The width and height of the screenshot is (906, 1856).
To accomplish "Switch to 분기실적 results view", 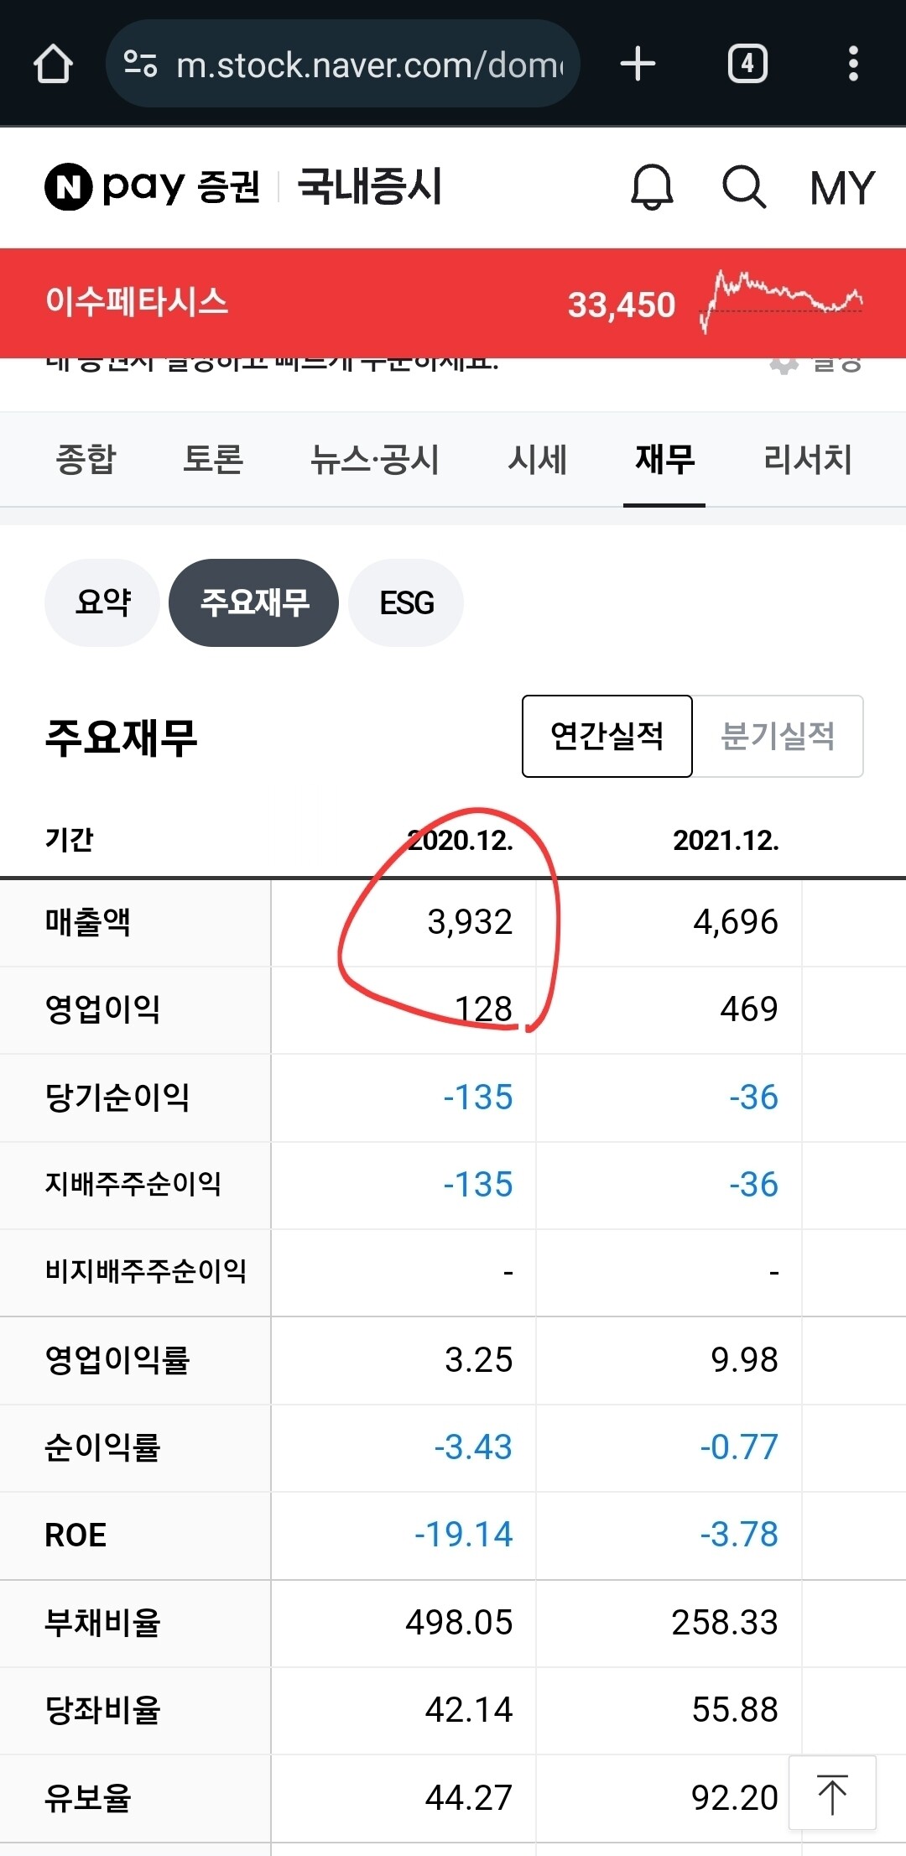I will 778,736.
